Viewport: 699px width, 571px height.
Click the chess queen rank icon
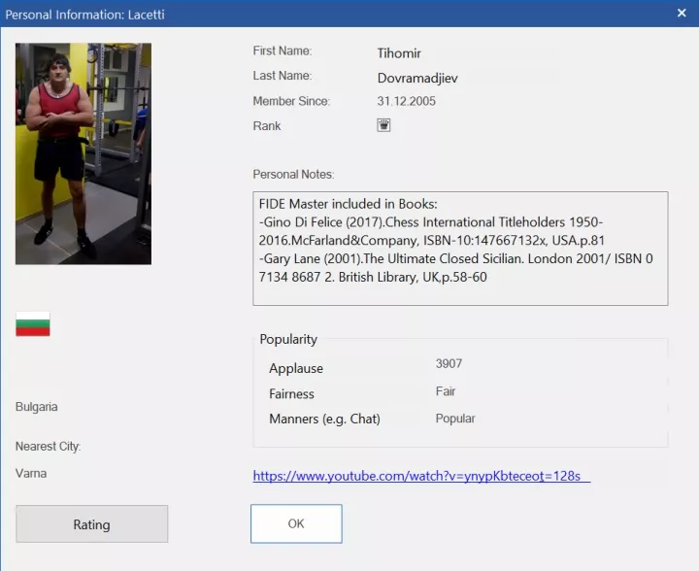383,125
